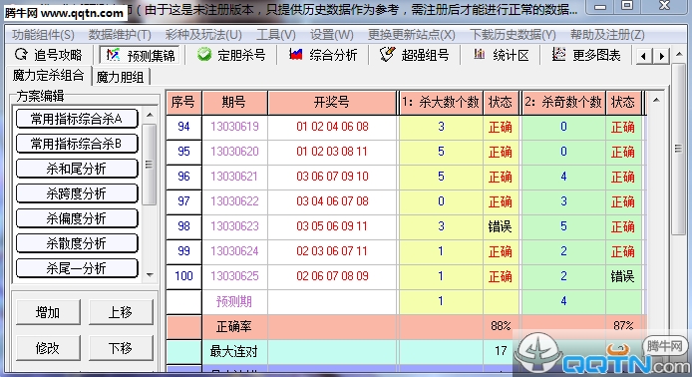Screen dimensions: 692x377
Task: Open 更换更新站点(X) menu
Action: (x=412, y=35)
